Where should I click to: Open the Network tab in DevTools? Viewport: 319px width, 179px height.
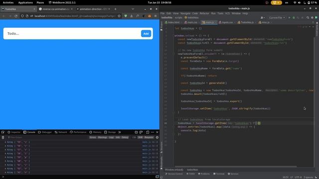point(61,132)
